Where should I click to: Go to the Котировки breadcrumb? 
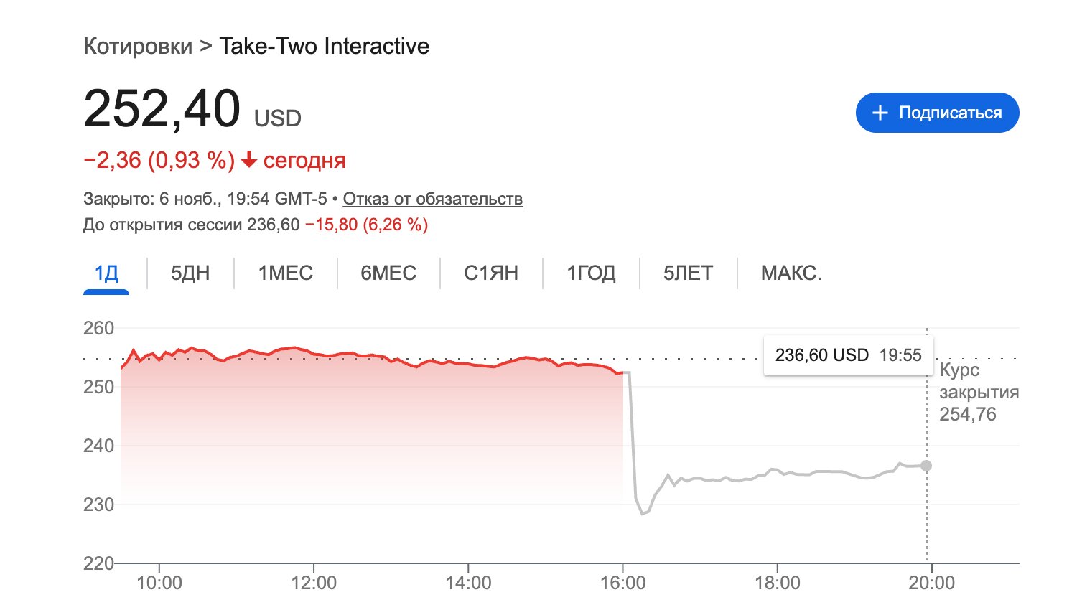(x=138, y=46)
